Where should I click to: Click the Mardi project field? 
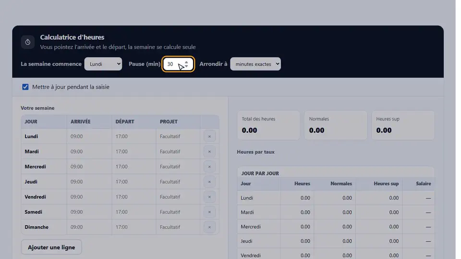(178, 152)
